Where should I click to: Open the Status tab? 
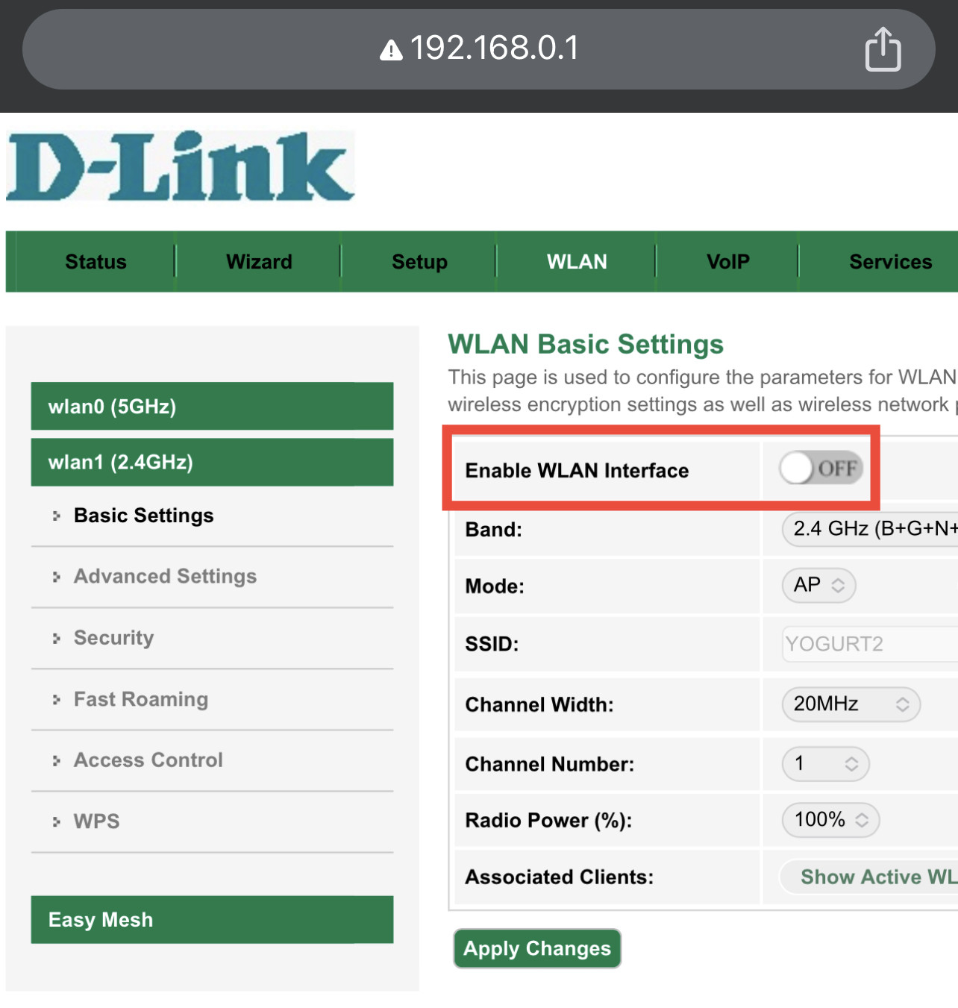pos(96,262)
